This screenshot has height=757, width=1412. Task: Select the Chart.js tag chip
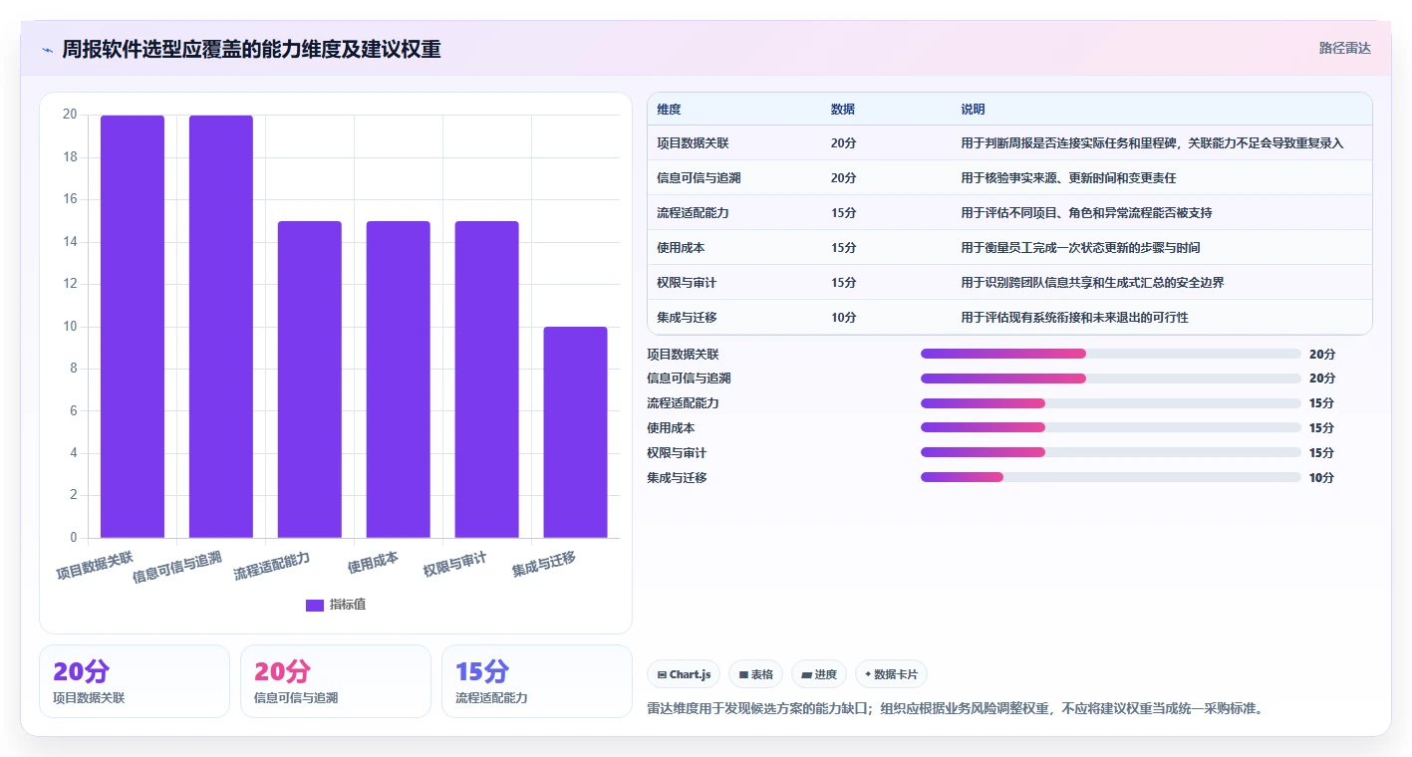tap(684, 674)
